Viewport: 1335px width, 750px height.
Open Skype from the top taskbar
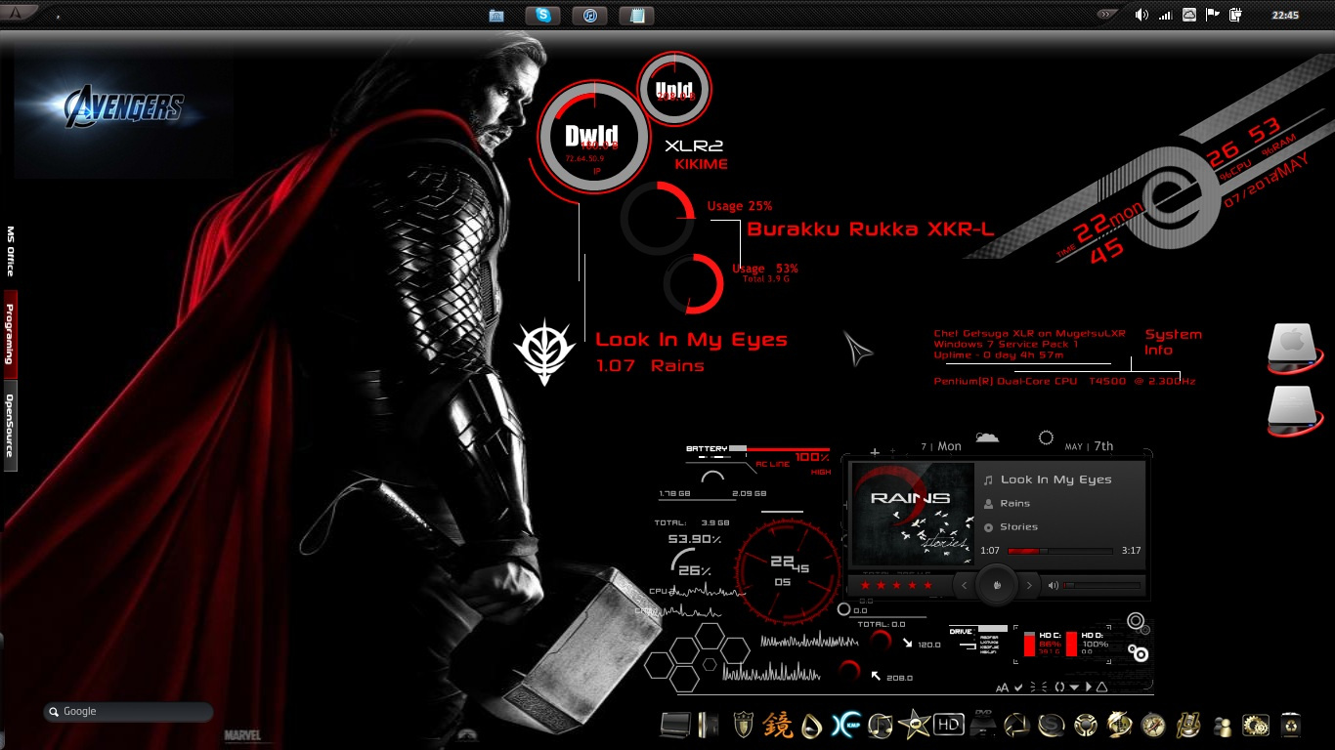tap(542, 16)
